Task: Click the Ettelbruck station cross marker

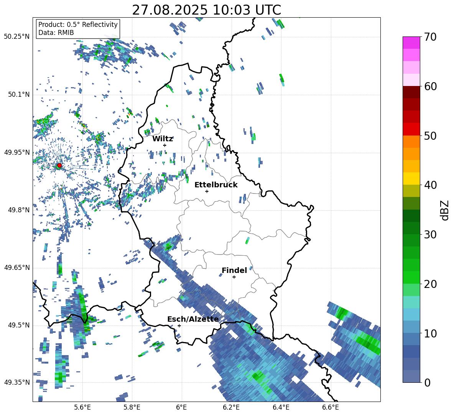Action: click(x=207, y=191)
